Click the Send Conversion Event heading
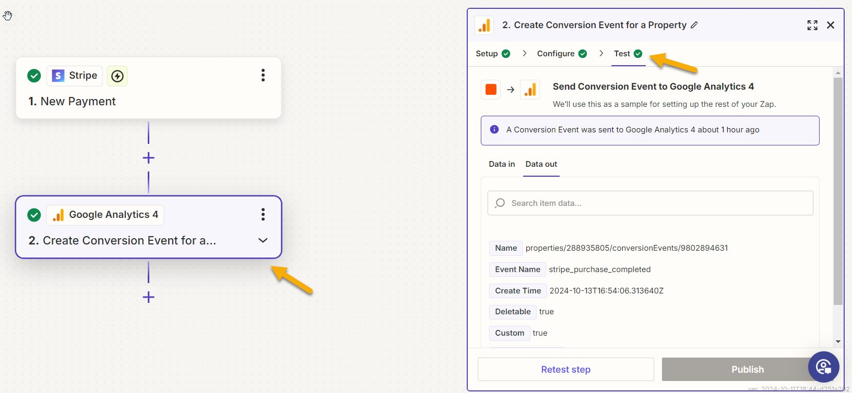The image size is (852, 393). pos(653,87)
